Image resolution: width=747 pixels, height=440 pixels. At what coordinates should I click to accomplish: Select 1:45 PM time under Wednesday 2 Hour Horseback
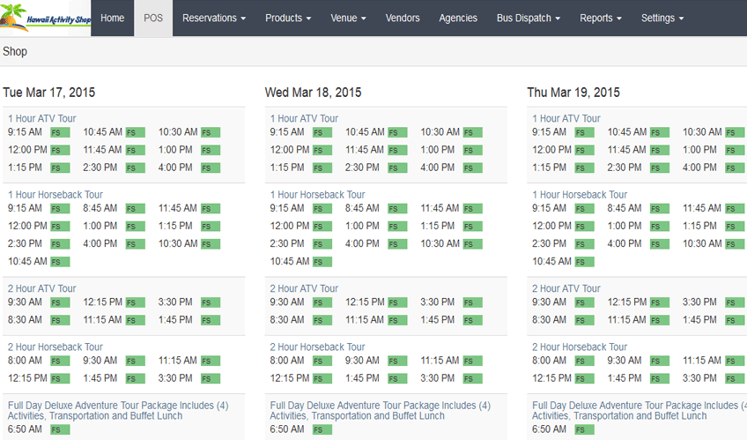tap(362, 378)
